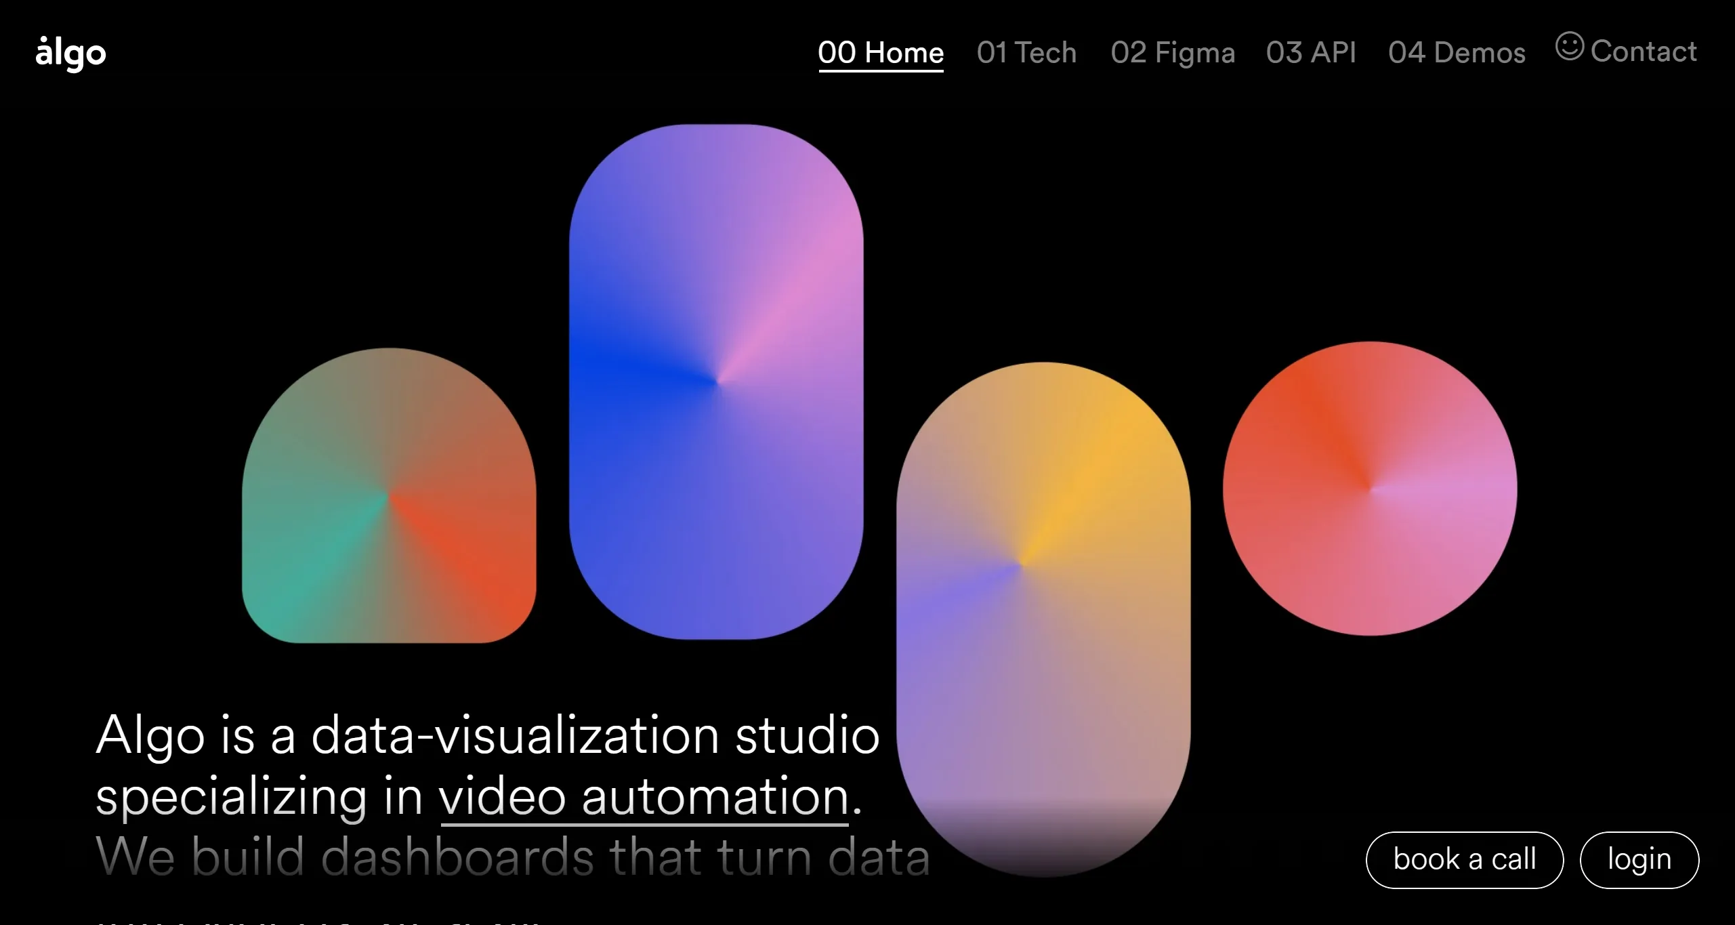Open the 00 Home nav item
1735x925 pixels.
coord(880,53)
